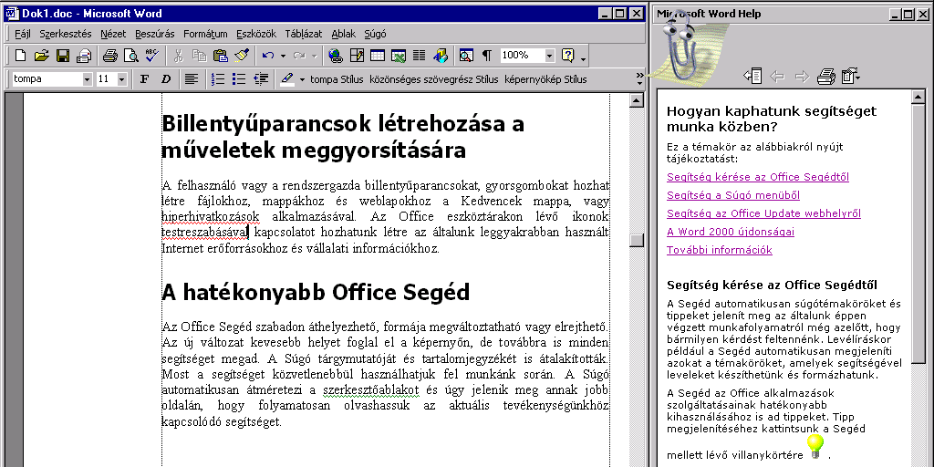Copy selection toolbar icon
934x467 pixels.
tap(200, 56)
